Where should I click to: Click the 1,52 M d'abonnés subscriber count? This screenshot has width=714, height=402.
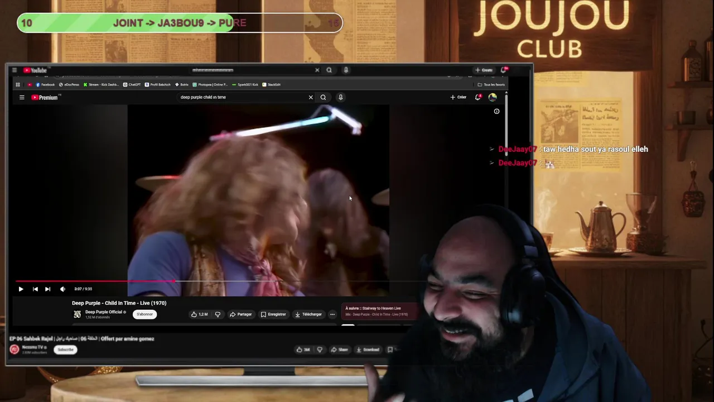click(x=98, y=317)
